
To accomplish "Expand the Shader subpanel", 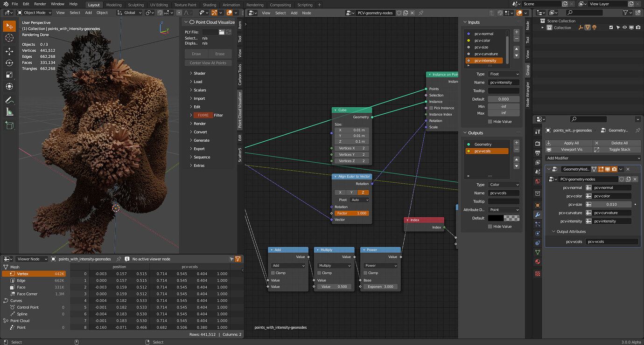I will [199, 74].
